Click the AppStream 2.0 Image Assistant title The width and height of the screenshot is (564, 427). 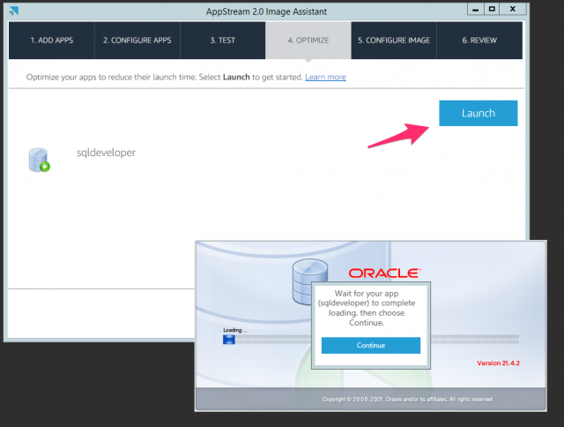point(266,11)
